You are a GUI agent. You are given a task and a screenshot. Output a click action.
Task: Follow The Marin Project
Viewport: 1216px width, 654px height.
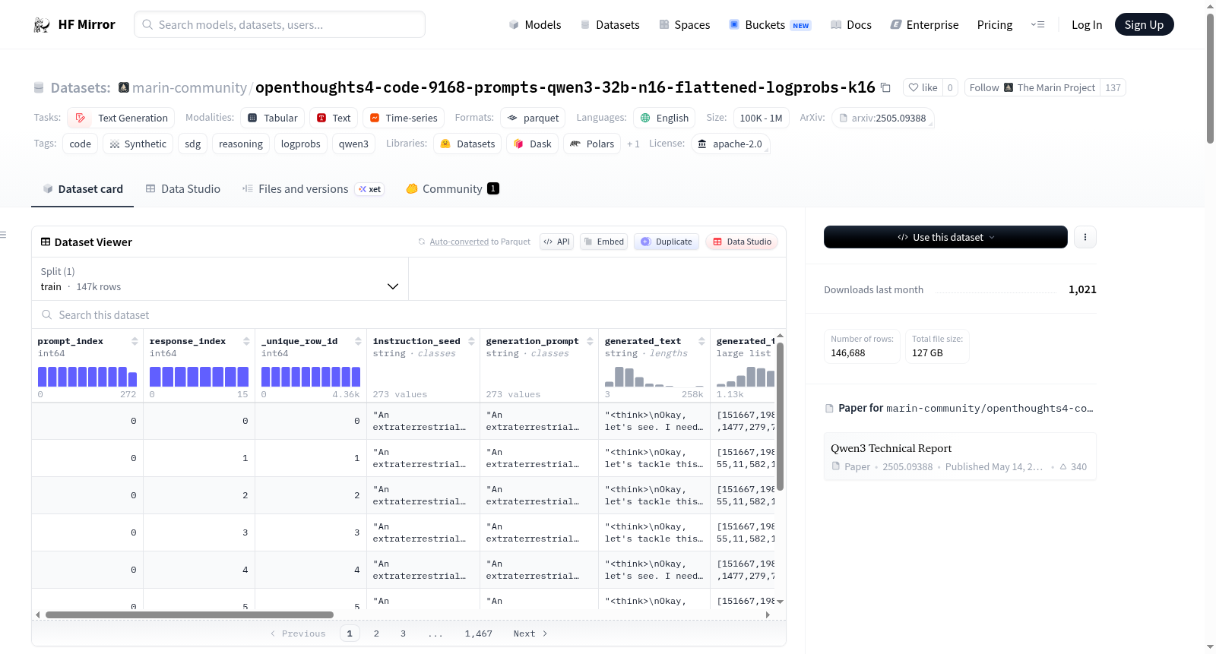click(x=1032, y=87)
